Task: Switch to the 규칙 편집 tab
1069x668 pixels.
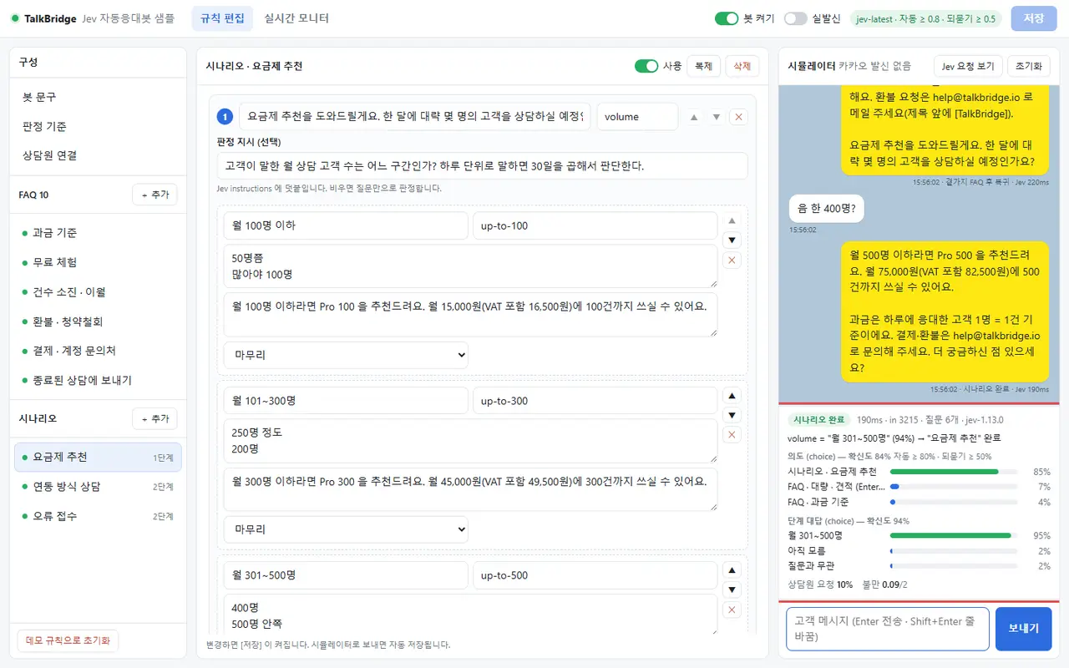Action: (x=222, y=18)
